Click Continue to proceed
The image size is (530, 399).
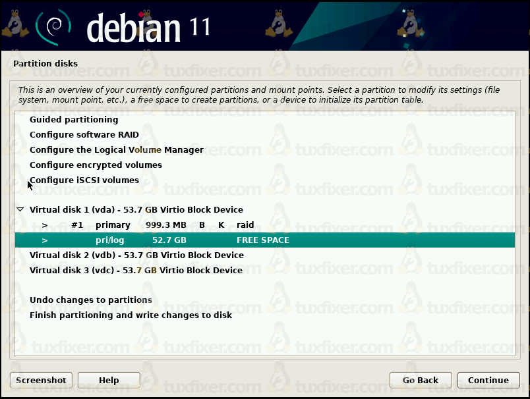(x=488, y=380)
